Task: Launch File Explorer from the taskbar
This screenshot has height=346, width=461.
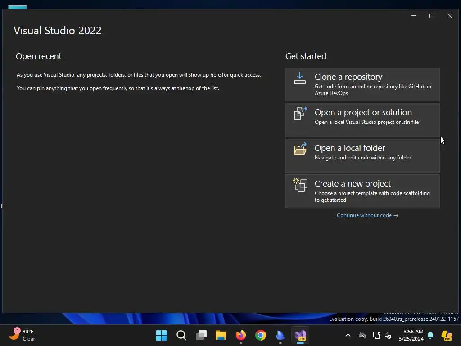Action: click(x=221, y=335)
